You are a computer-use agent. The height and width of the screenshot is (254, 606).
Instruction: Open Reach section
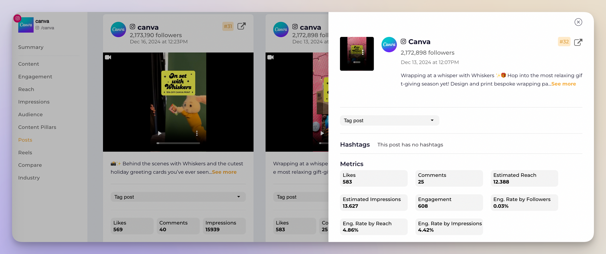coord(26,90)
